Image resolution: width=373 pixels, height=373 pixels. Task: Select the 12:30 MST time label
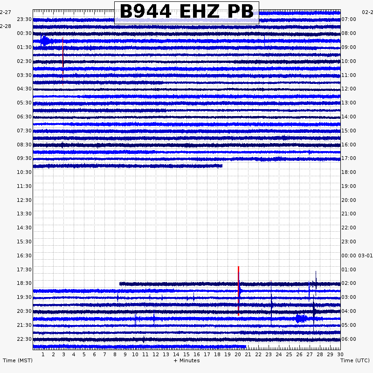pyautogui.click(x=24, y=200)
